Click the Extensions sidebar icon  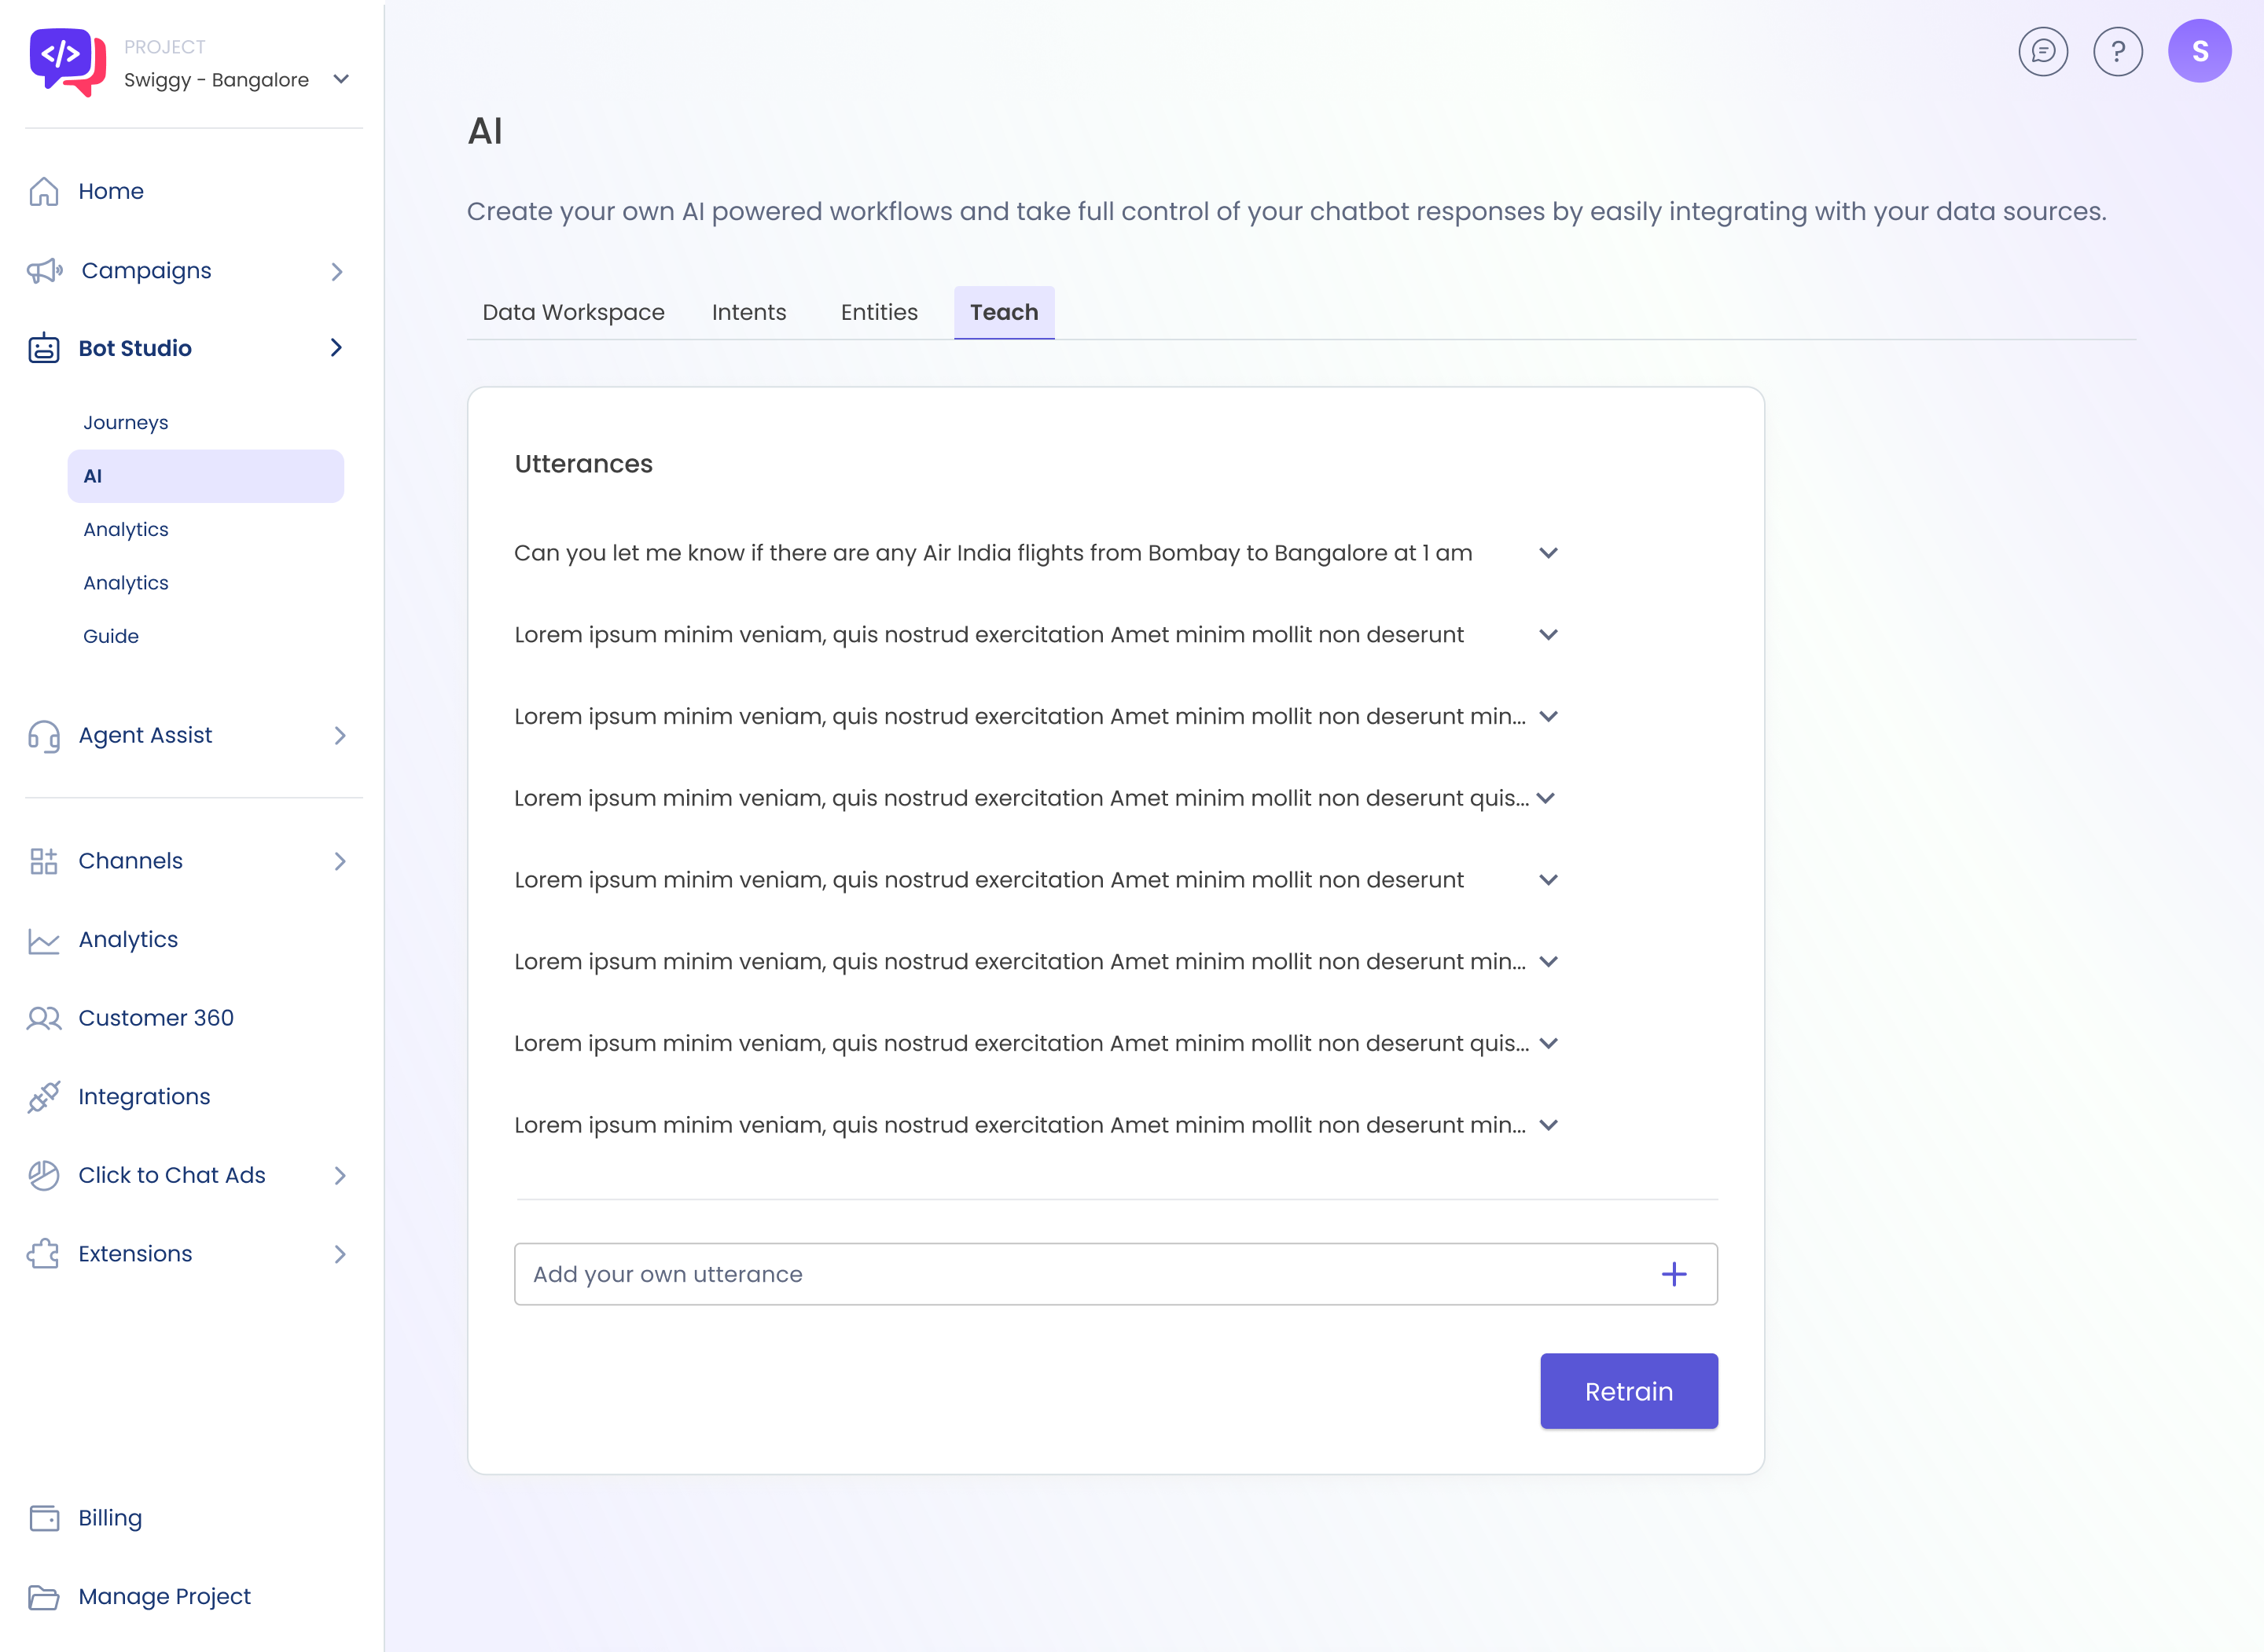[42, 1255]
